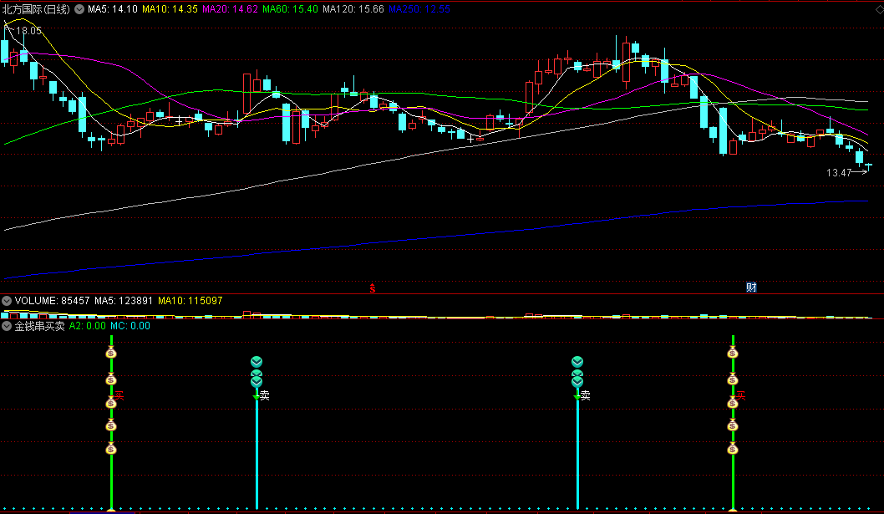Click the MA10: 14.35 label
This screenshot has width=884, height=514.
170,9
